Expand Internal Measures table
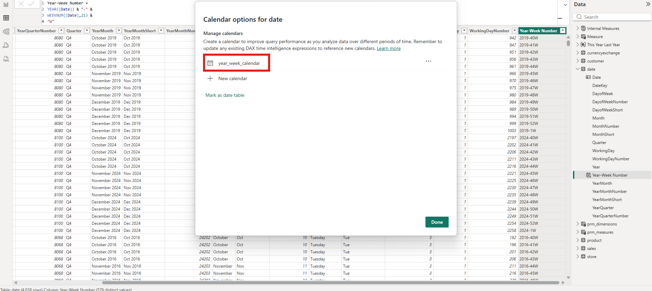The width and height of the screenshot is (652, 291). (x=578, y=28)
